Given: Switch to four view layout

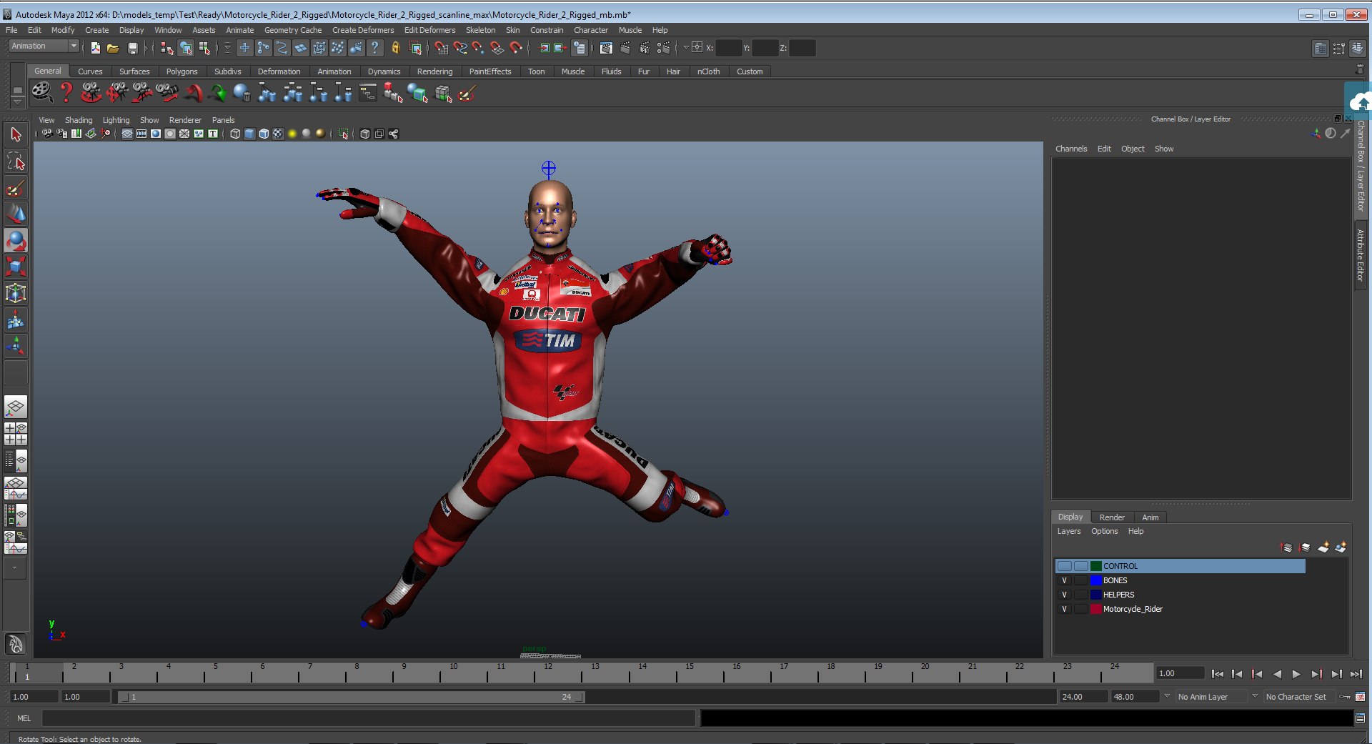Looking at the screenshot, I should click(x=16, y=434).
